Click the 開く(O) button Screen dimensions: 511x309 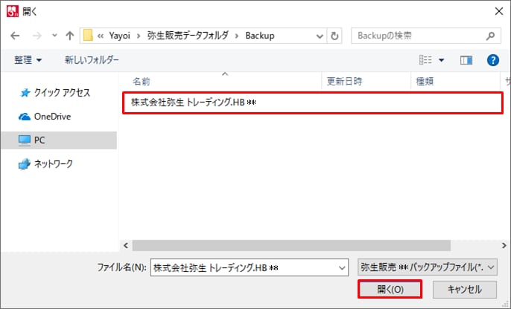click(x=390, y=289)
